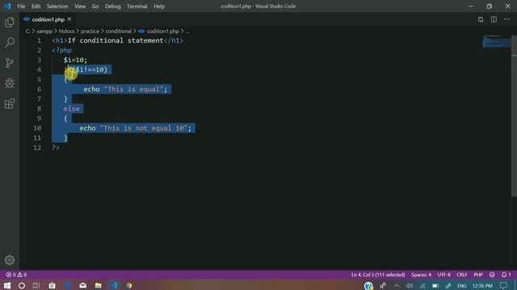Viewport: 517px width, 290px height.
Task: Split the editor to the right
Action: (x=494, y=19)
